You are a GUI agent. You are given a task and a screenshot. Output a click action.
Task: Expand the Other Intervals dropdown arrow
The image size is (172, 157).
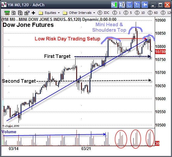(x=94, y=13)
